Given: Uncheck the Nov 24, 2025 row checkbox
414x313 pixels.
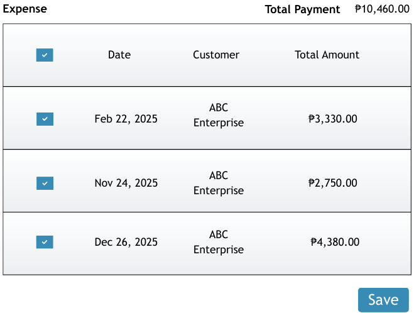Looking at the screenshot, I should [45, 184].
